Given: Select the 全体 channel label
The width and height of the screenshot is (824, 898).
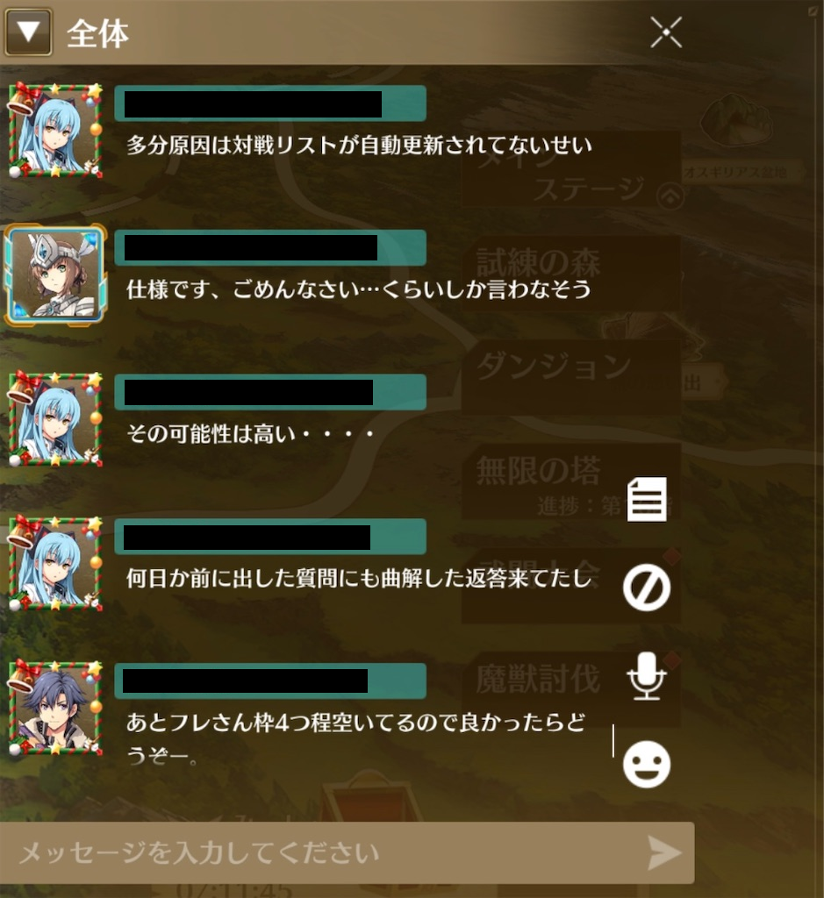Looking at the screenshot, I should [x=97, y=34].
